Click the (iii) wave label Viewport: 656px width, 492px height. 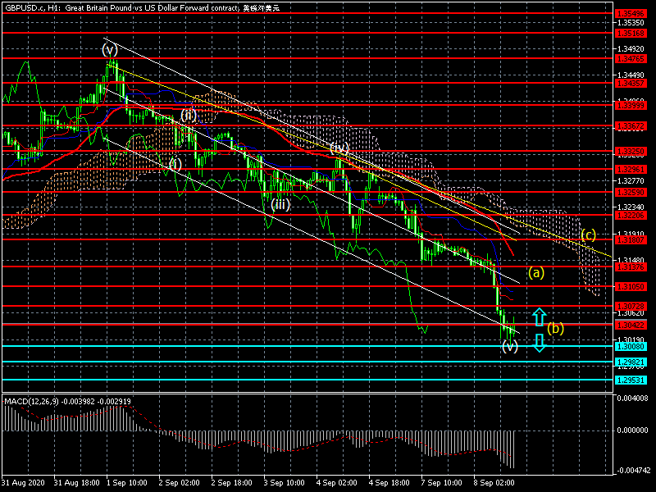tap(280, 204)
